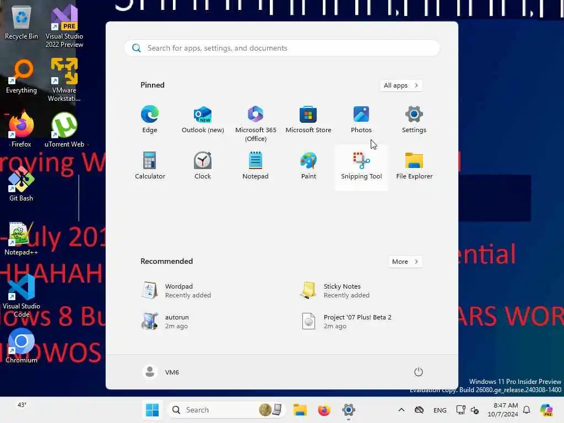Select Chromium desktop shortcut
The width and height of the screenshot is (564, 423).
click(x=21, y=346)
